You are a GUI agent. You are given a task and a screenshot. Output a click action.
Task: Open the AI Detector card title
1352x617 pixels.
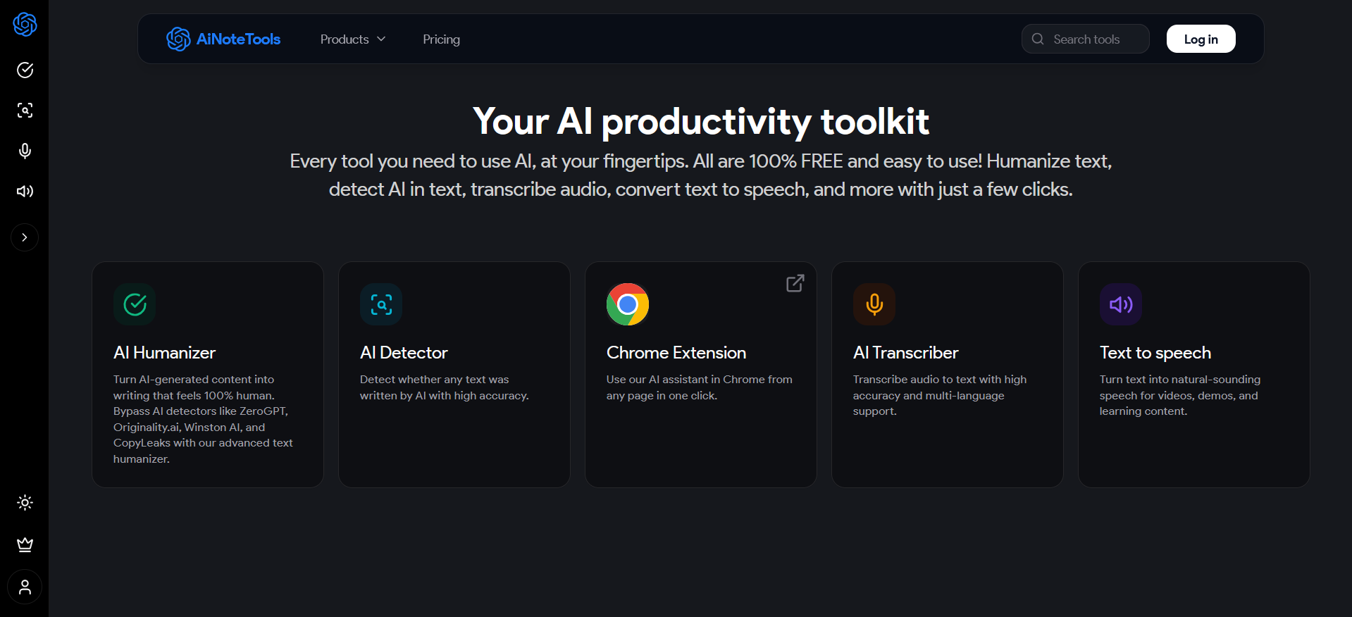404,353
